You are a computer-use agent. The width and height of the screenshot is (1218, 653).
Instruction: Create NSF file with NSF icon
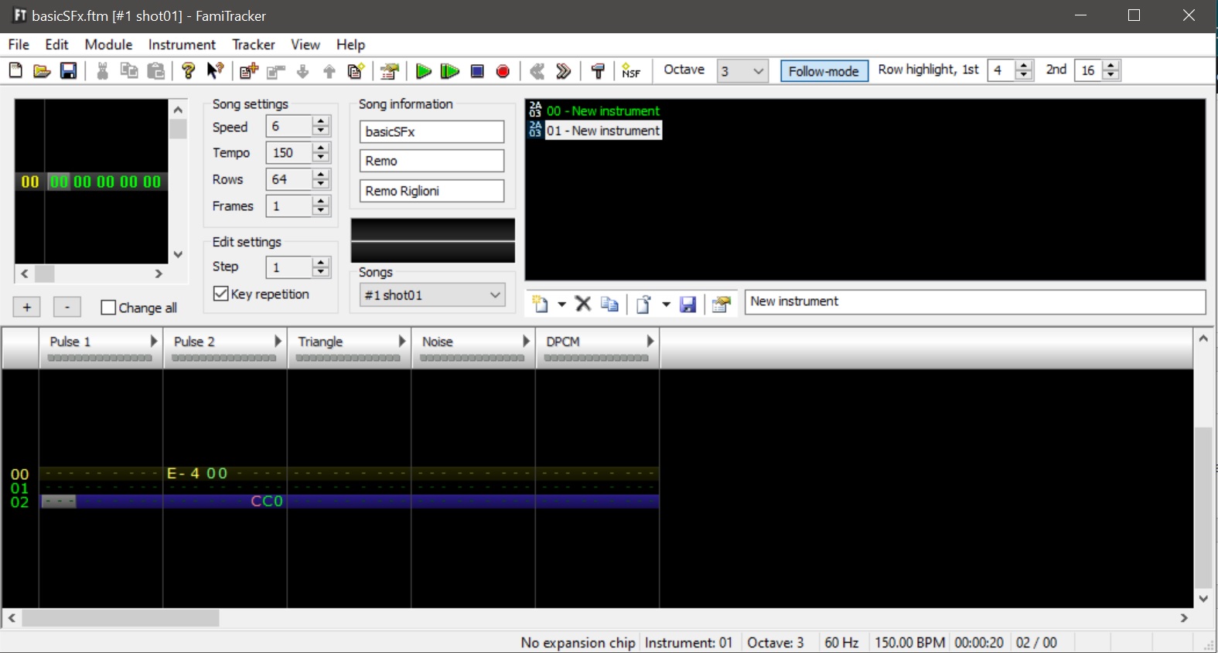coord(631,71)
